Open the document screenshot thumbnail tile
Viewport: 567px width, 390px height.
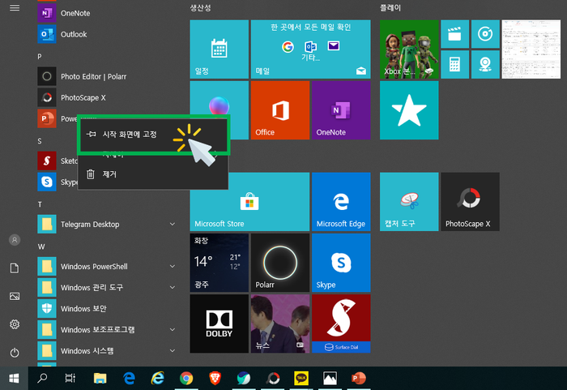(x=531, y=49)
